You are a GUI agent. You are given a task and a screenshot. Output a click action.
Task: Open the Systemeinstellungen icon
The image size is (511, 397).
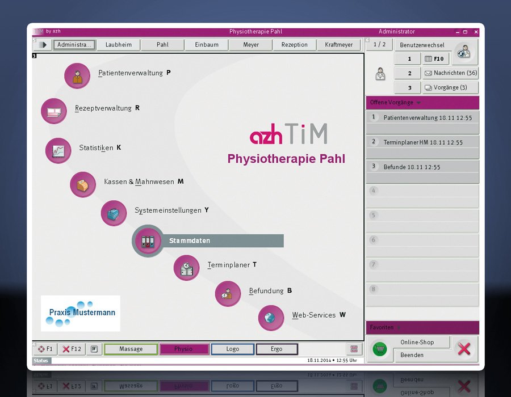point(114,213)
